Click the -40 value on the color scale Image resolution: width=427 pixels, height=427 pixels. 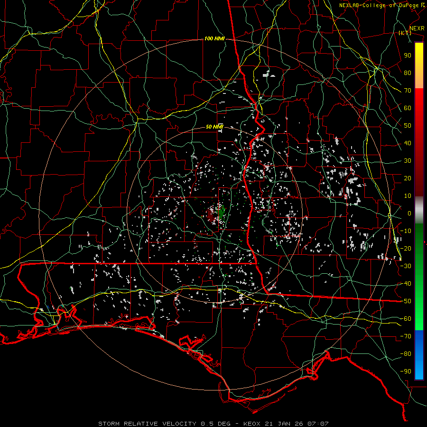pos(406,284)
